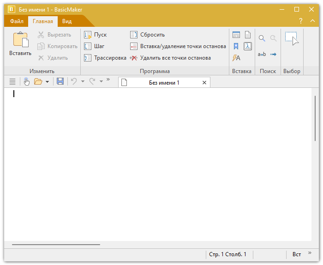Toggle touch mode with the hand icon
This screenshot has height=265, width=323.
pos(26,81)
